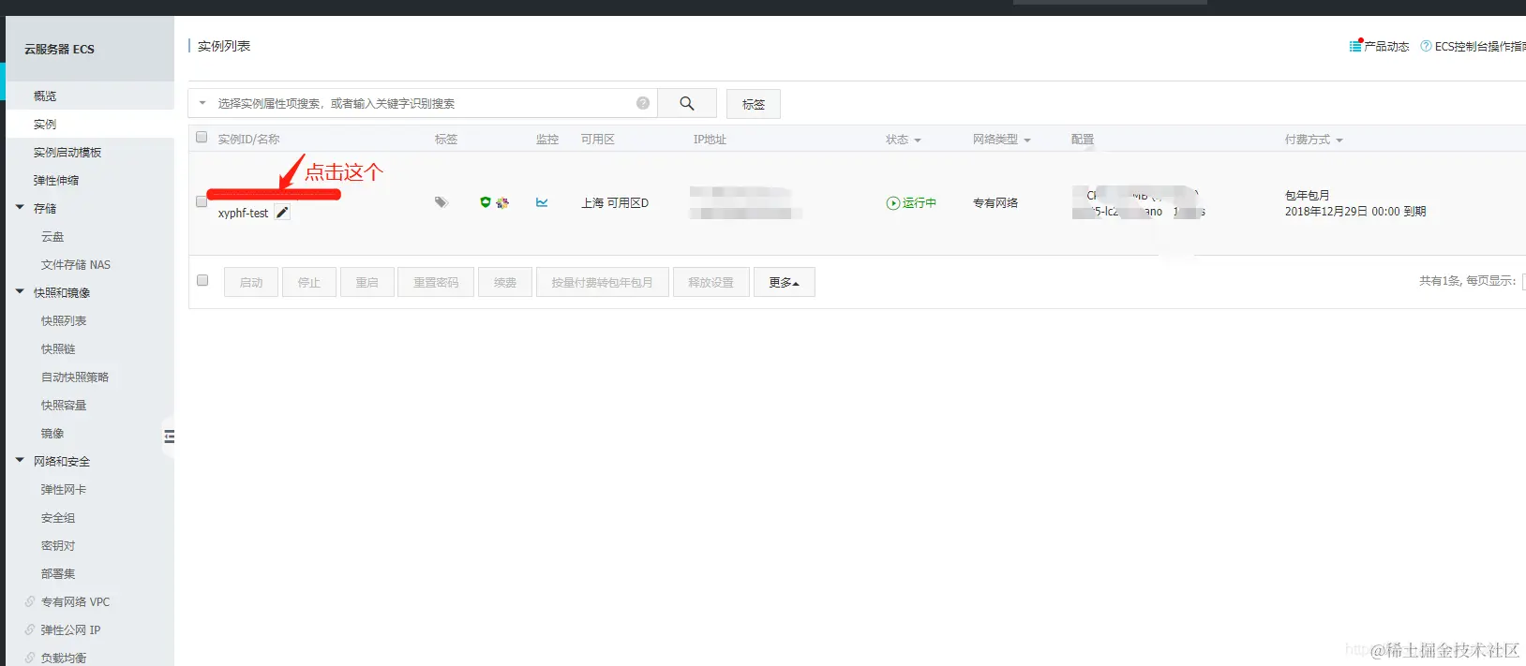This screenshot has height=666, width=1526.
Task: Expand the 更多 actions menu
Action: point(785,282)
